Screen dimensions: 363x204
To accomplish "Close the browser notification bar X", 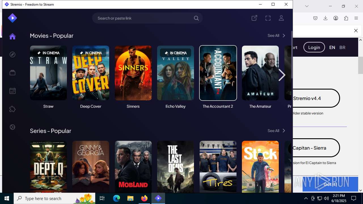I will [x=356, y=31].
